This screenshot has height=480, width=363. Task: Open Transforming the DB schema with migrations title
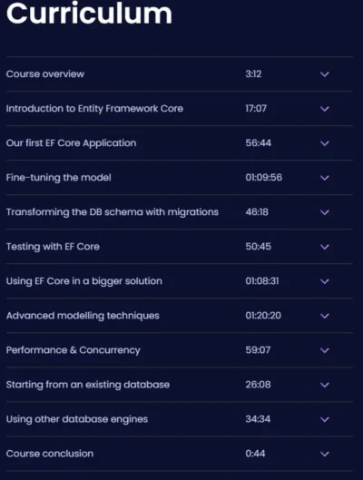(113, 212)
